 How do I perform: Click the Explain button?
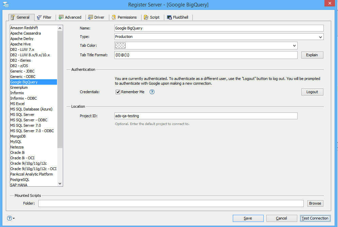[x=312, y=55]
